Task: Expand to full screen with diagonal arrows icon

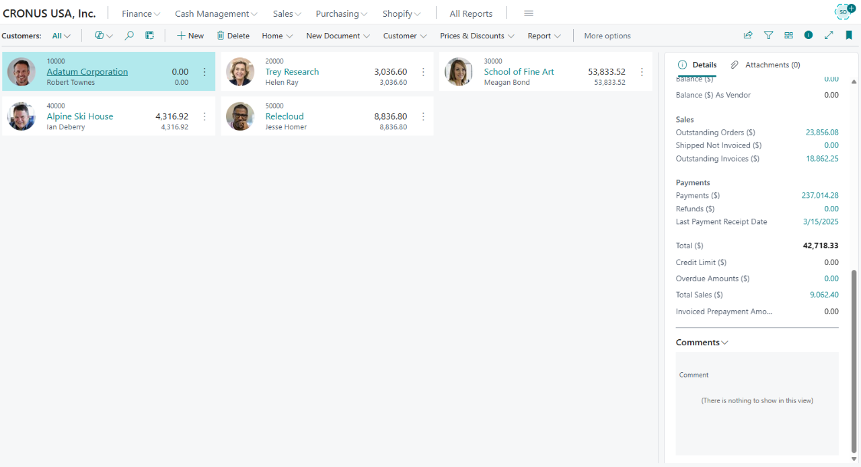Action: pos(829,35)
